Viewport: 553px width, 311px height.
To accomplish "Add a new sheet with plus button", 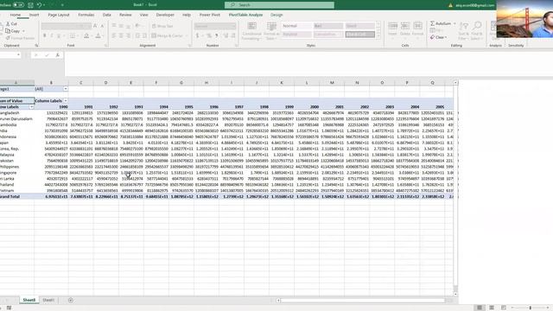I will (71, 300).
